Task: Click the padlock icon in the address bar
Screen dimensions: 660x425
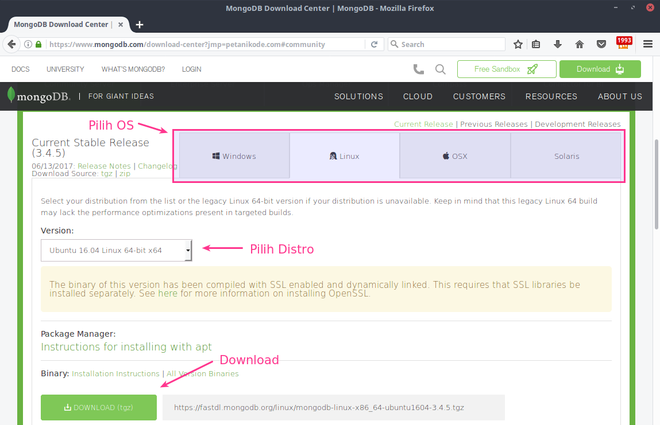Action: [38, 44]
